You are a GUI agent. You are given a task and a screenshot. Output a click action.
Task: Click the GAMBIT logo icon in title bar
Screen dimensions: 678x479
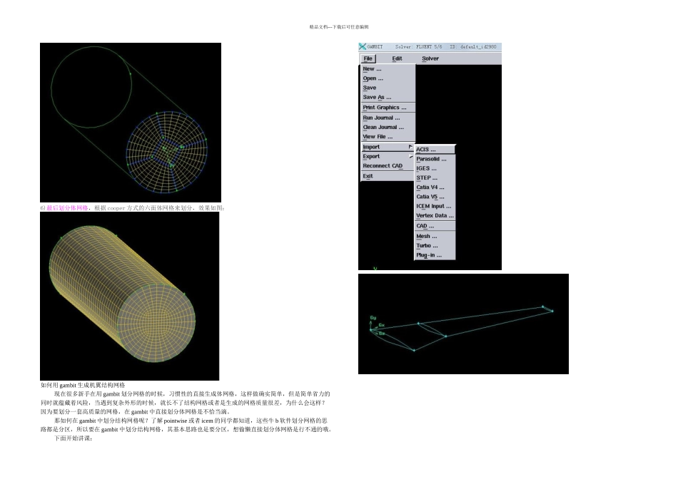[x=363, y=46]
